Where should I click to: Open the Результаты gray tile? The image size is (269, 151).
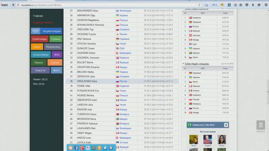pos(53,47)
